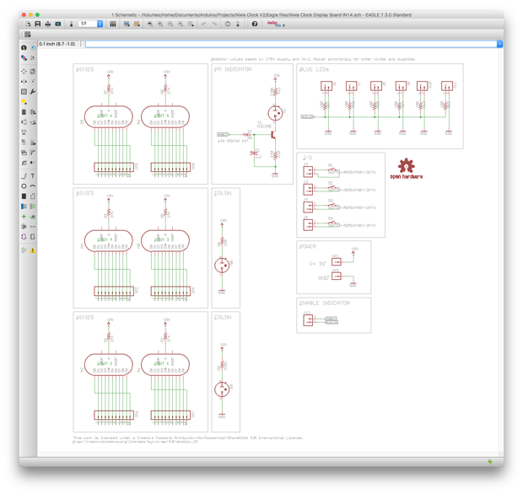The width and height of the screenshot is (523, 494).
Task: Select the Text tool marked T
Action: point(33,176)
